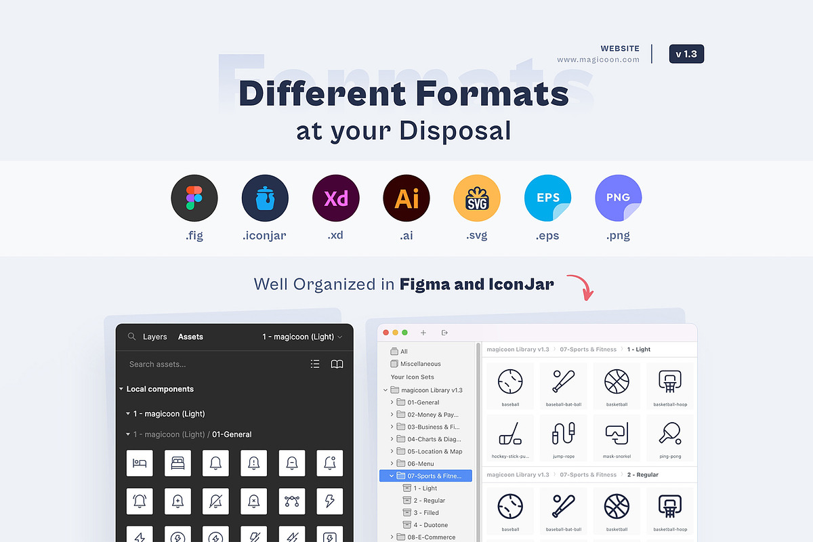Select the bed-double component in Figma assets
This screenshot has height=542, width=813.
click(x=178, y=463)
